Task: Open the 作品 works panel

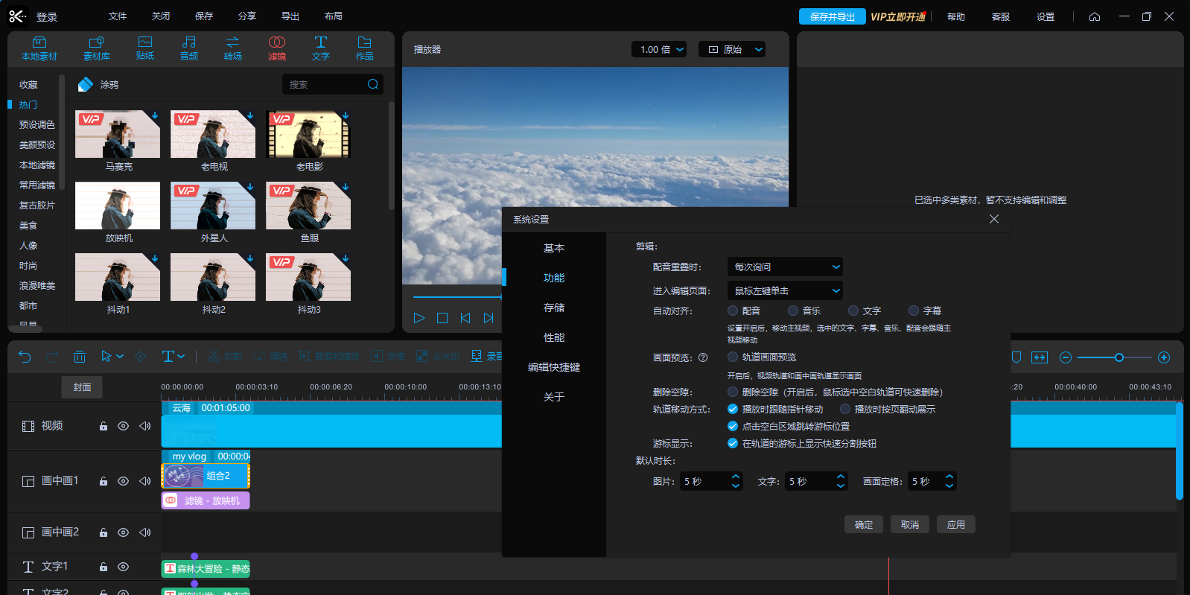Action: 365,48
